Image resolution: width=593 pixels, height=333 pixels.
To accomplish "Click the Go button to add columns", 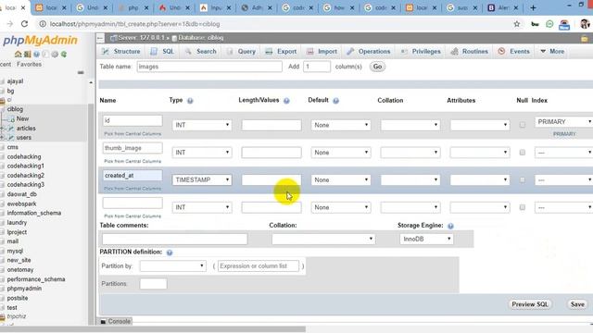I will tap(377, 67).
